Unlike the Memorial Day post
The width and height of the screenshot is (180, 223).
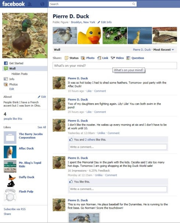(x=99, y=175)
